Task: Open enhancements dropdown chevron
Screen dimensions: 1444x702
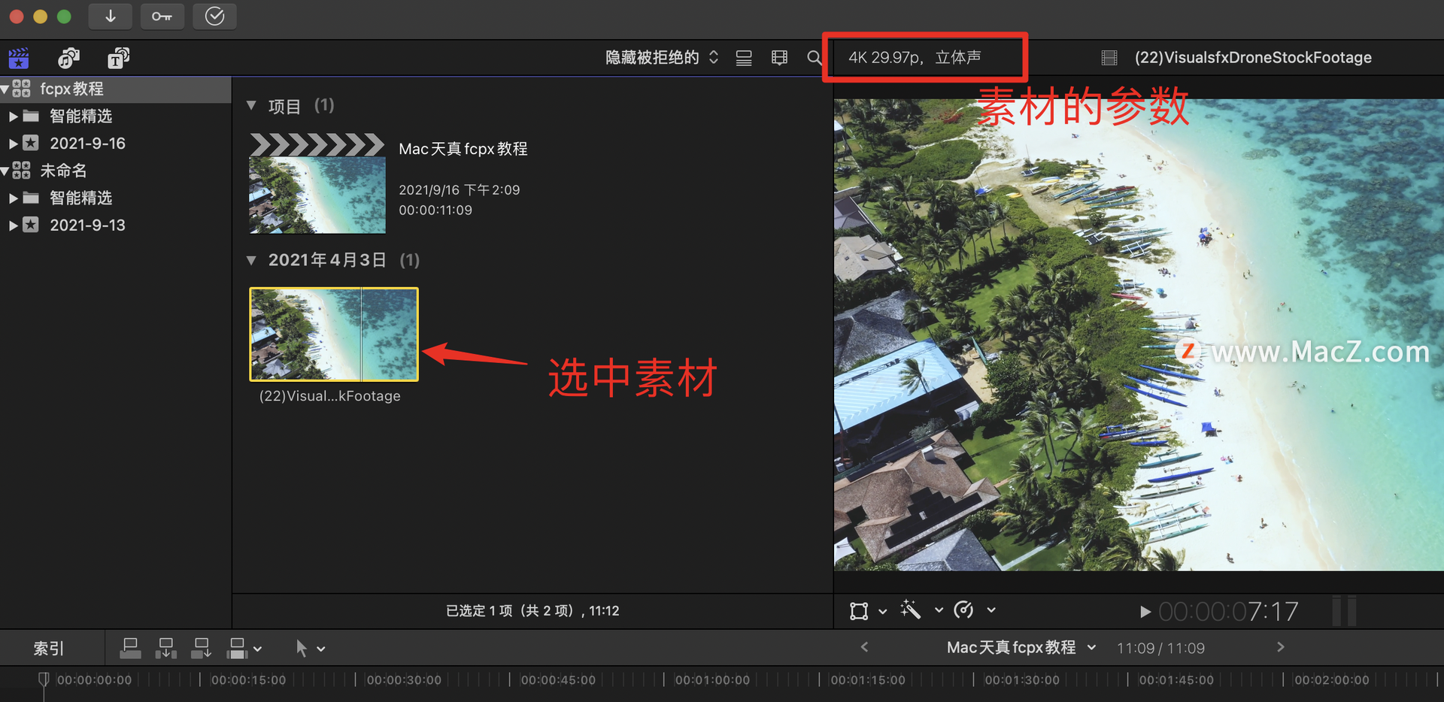Action: [939, 610]
